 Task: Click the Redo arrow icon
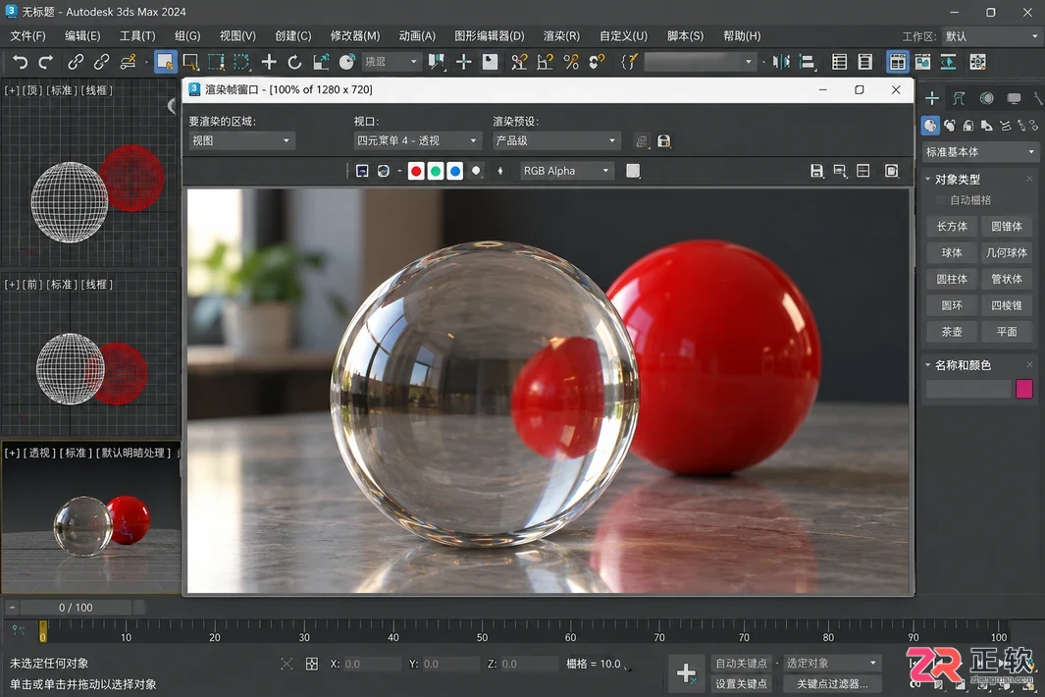click(x=46, y=62)
